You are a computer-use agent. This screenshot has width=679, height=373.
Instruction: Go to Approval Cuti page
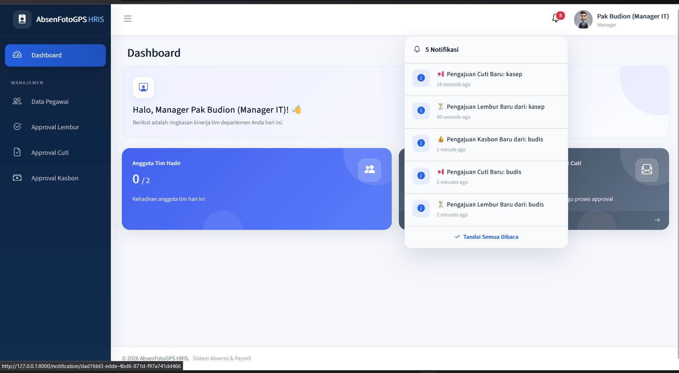[55, 153]
